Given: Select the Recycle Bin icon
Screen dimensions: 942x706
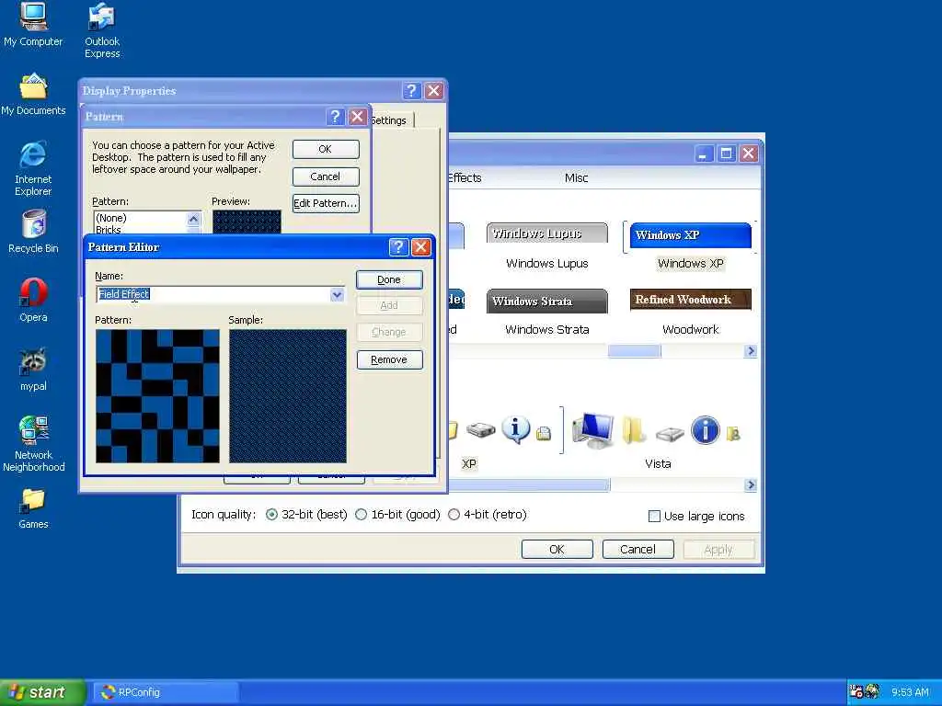Looking at the screenshot, I should pyautogui.click(x=34, y=231).
